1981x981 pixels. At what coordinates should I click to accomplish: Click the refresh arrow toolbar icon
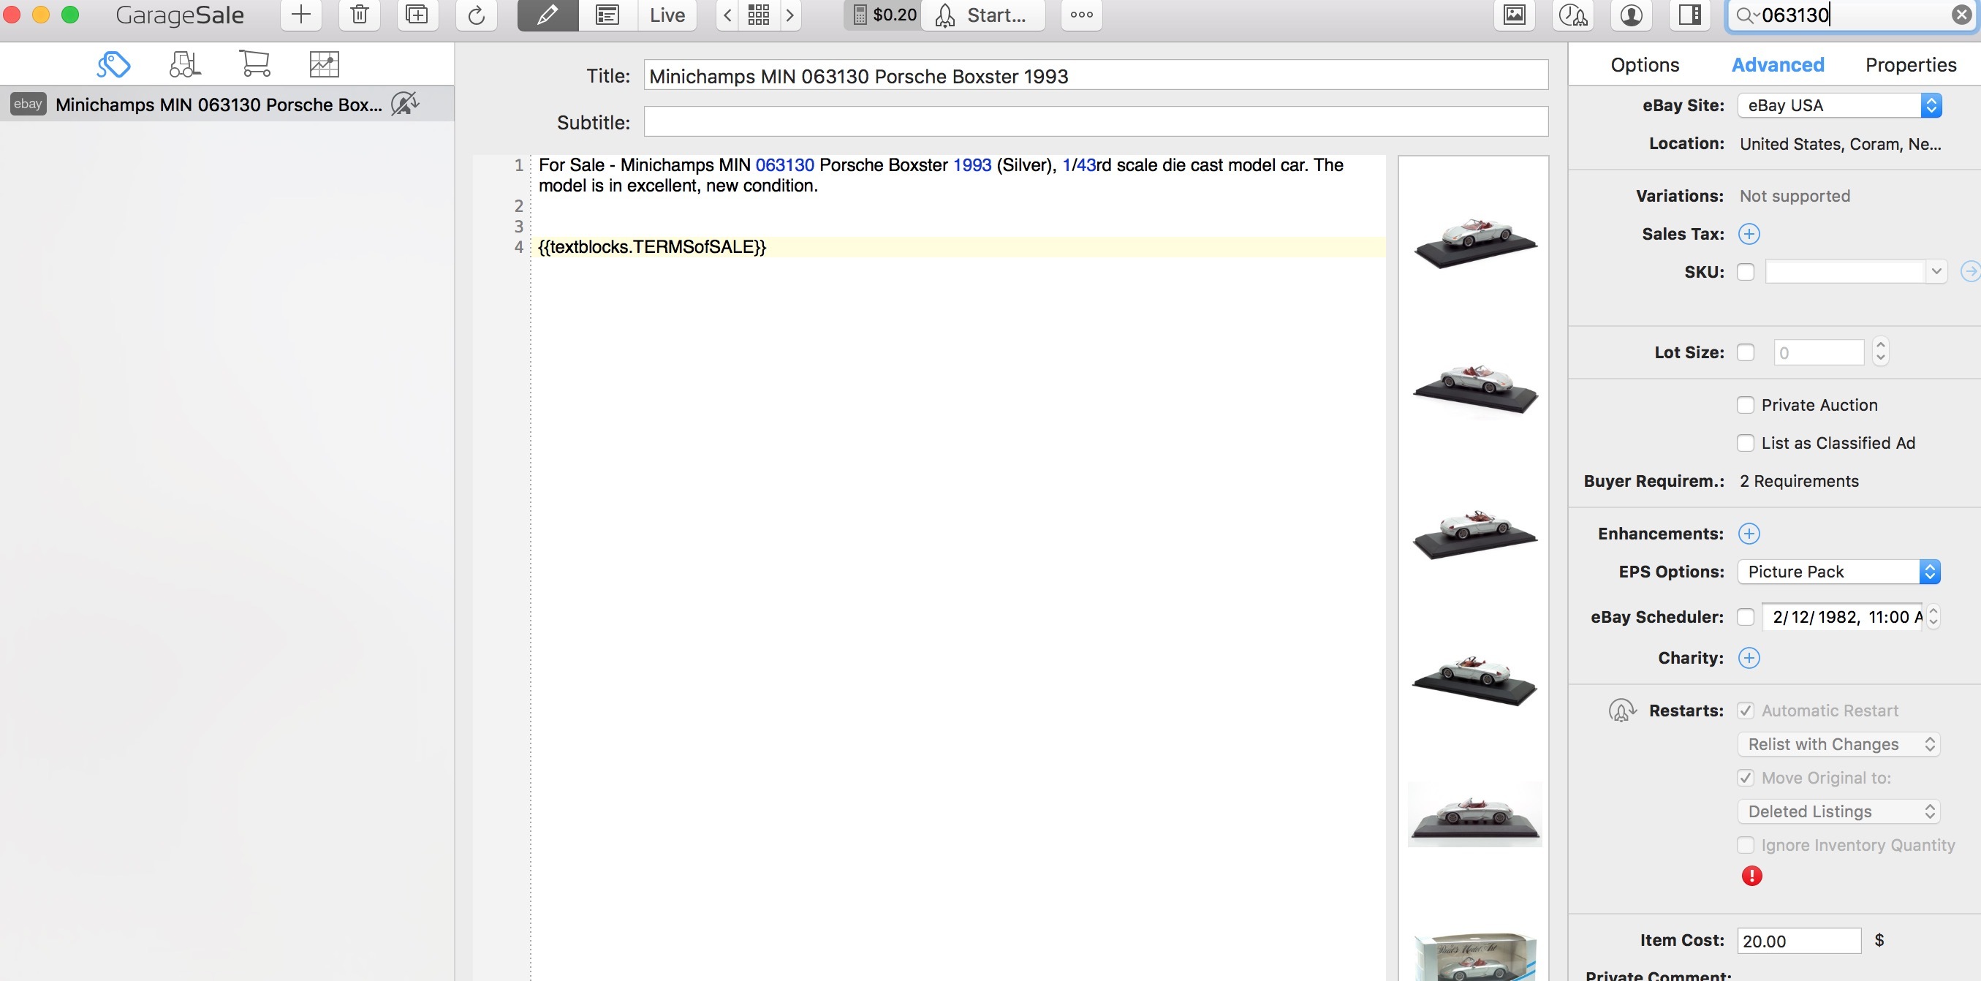476,15
